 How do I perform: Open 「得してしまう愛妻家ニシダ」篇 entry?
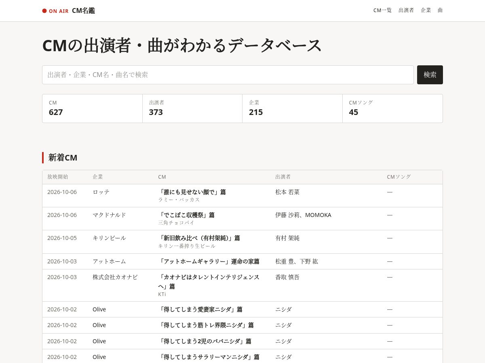pyautogui.click(x=200, y=309)
